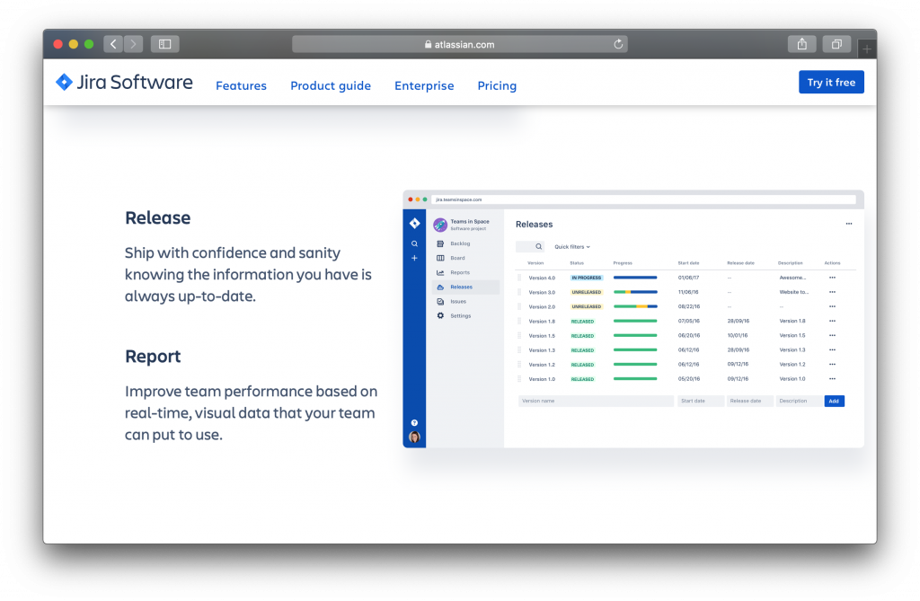The image size is (920, 601).
Task: Expand the Quick filters dropdown
Action: pyautogui.click(x=572, y=247)
